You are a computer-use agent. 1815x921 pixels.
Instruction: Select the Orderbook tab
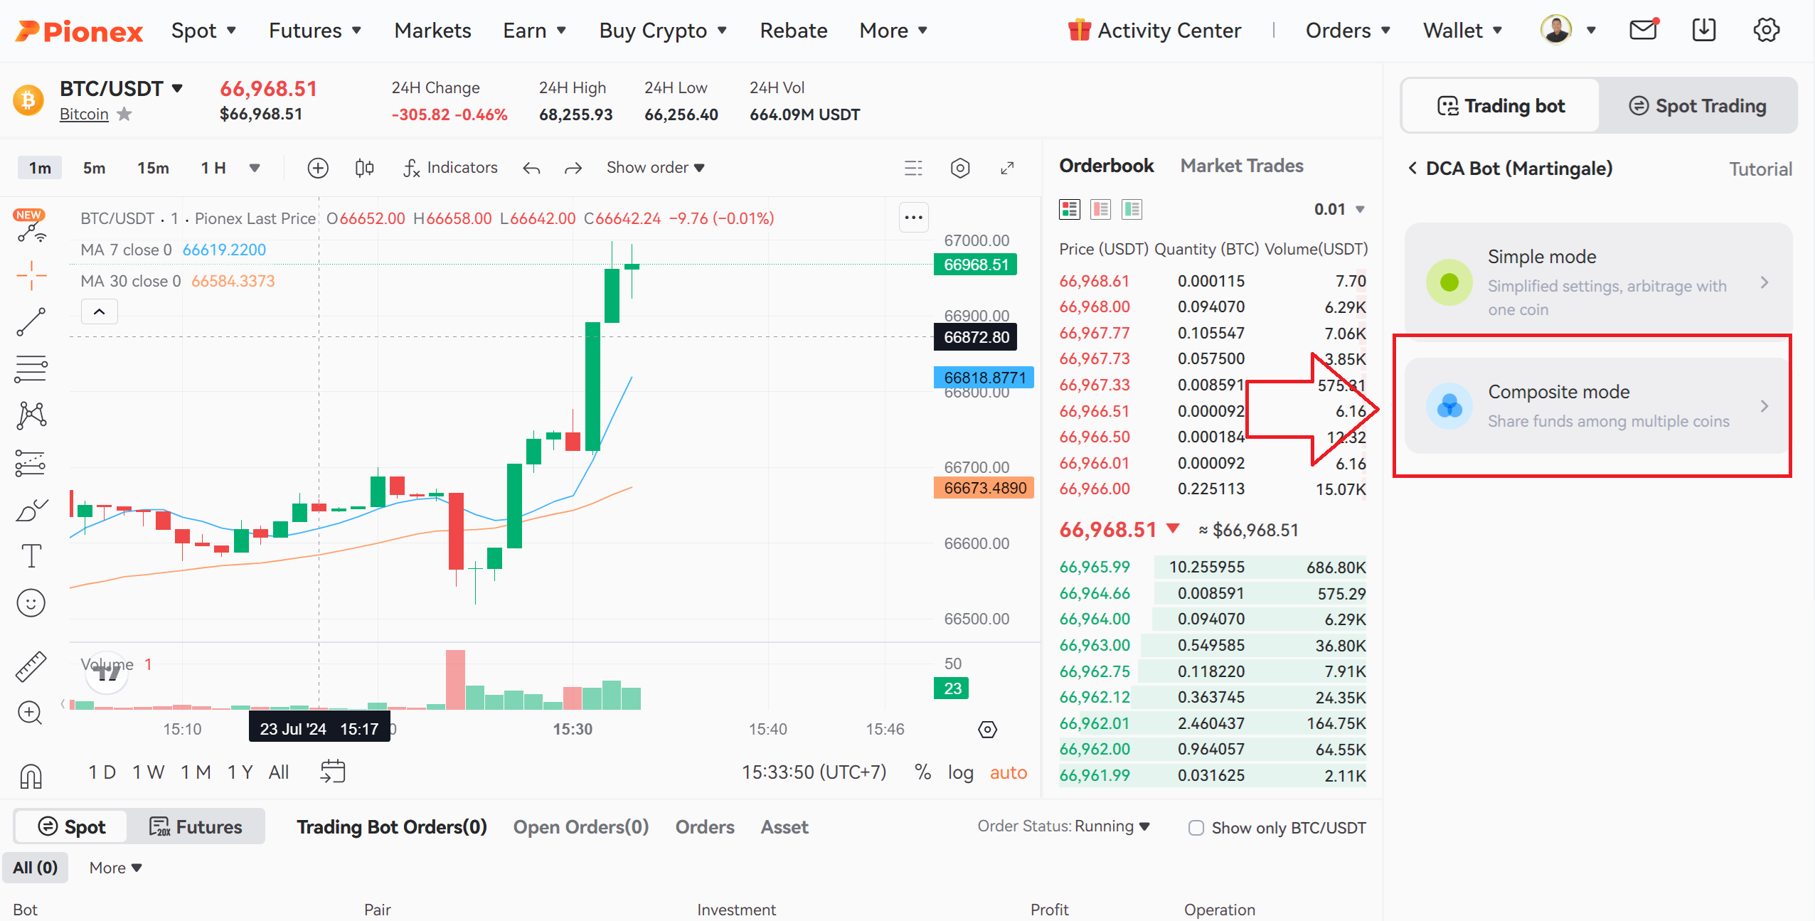click(x=1107, y=166)
